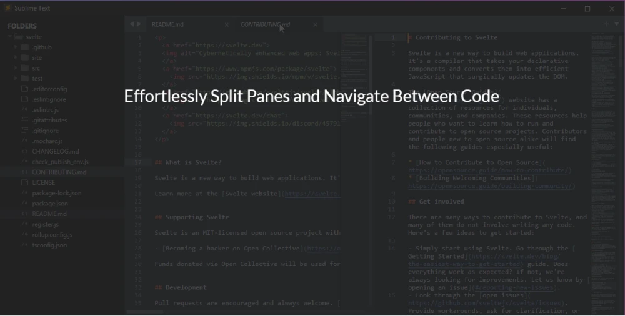Screen dimensions: 625x316
Task: Open a new tab with the plus icon
Action: pyautogui.click(x=607, y=24)
